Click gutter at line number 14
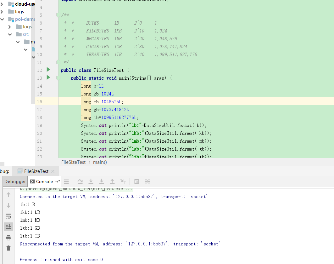Viewport: 334px width, 264px height. [x=40, y=86]
